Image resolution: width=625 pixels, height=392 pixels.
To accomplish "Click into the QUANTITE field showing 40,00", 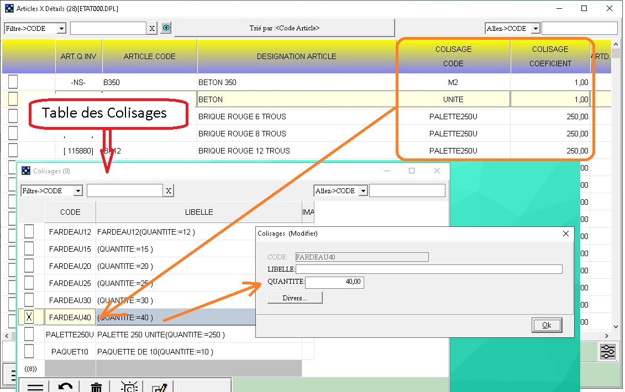I will point(334,282).
